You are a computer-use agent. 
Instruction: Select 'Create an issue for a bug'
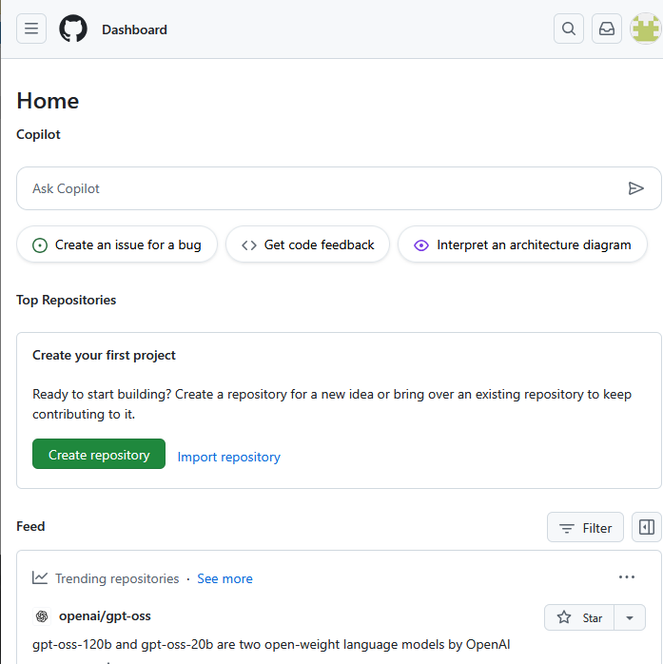[x=117, y=244]
